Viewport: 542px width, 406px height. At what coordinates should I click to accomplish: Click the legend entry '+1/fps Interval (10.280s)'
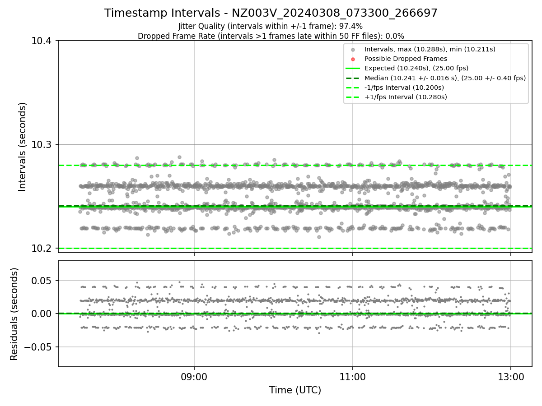pyautogui.click(x=406, y=97)
